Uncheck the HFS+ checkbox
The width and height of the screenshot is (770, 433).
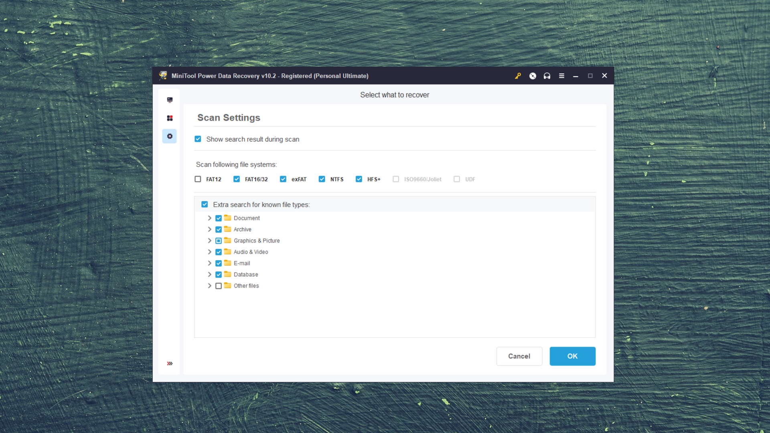pyautogui.click(x=359, y=179)
